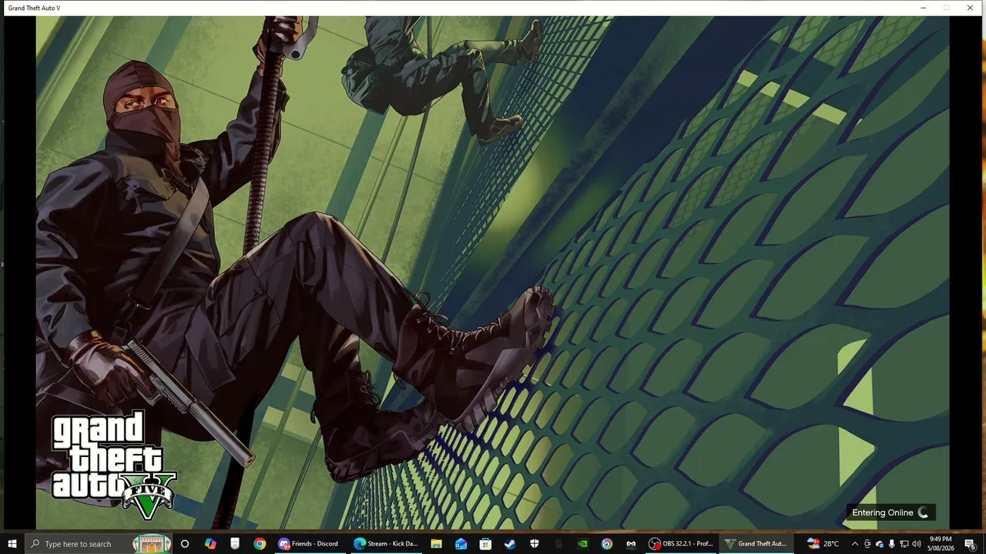Click the taskbar search box
The height and width of the screenshot is (554, 986).
coord(99,543)
